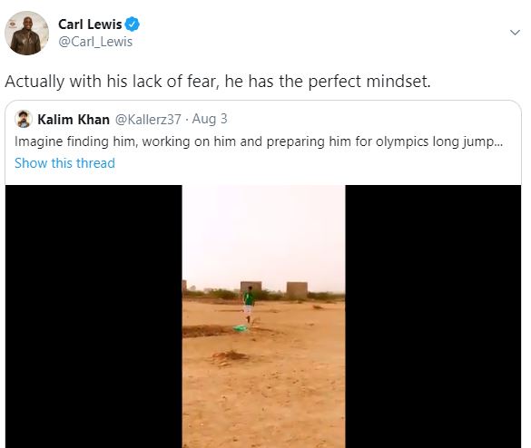Click the right-hand building in the video
This screenshot has height=448, width=531.
pos(297,290)
